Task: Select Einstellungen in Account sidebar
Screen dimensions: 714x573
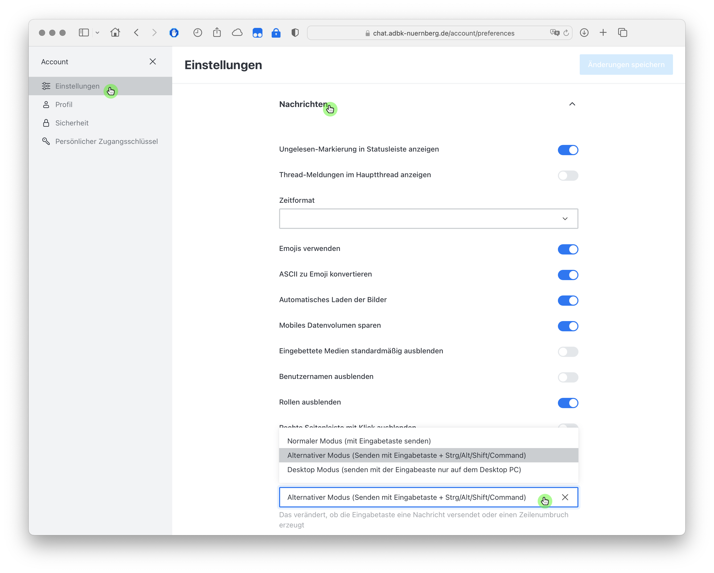Action: coord(100,86)
